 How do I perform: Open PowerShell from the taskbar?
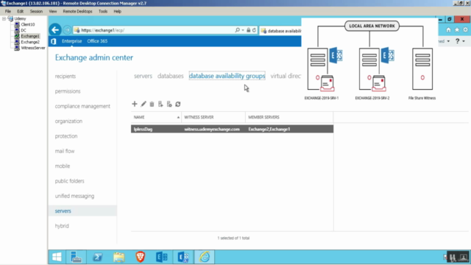click(97, 257)
